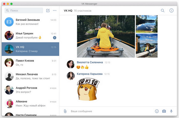Open the chat info icon
Viewport: 179px width, 118px height.
(171, 11)
